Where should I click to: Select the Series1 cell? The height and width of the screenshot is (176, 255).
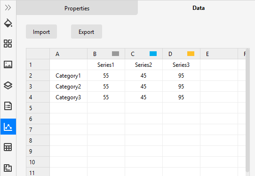coord(106,65)
